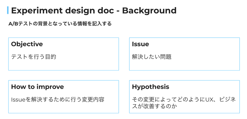Image resolution: width=247 pixels, height=119 pixels.
Task: Click the text 'Issueを解決するために行う変更内容'
Action: (58, 100)
